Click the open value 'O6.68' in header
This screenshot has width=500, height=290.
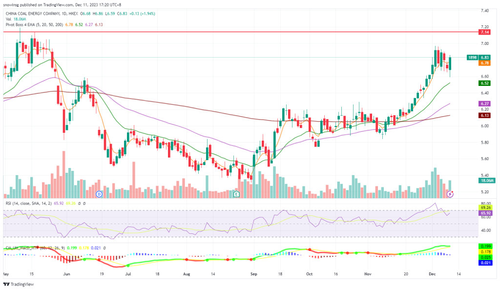click(x=85, y=14)
